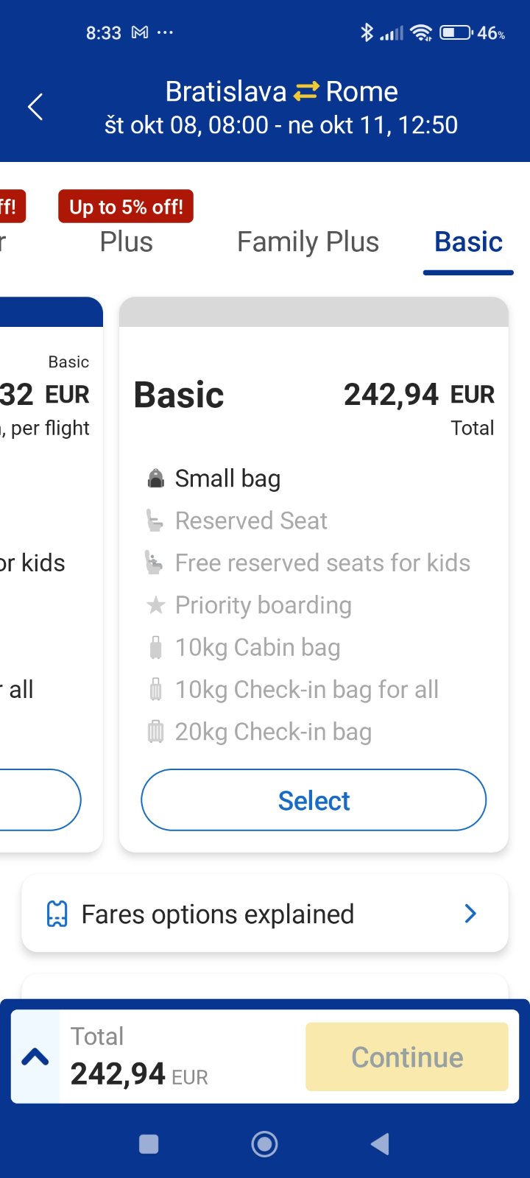This screenshot has height=1178, width=530.
Task: Open Fares options explained chevron arrow
Action: [x=471, y=914]
